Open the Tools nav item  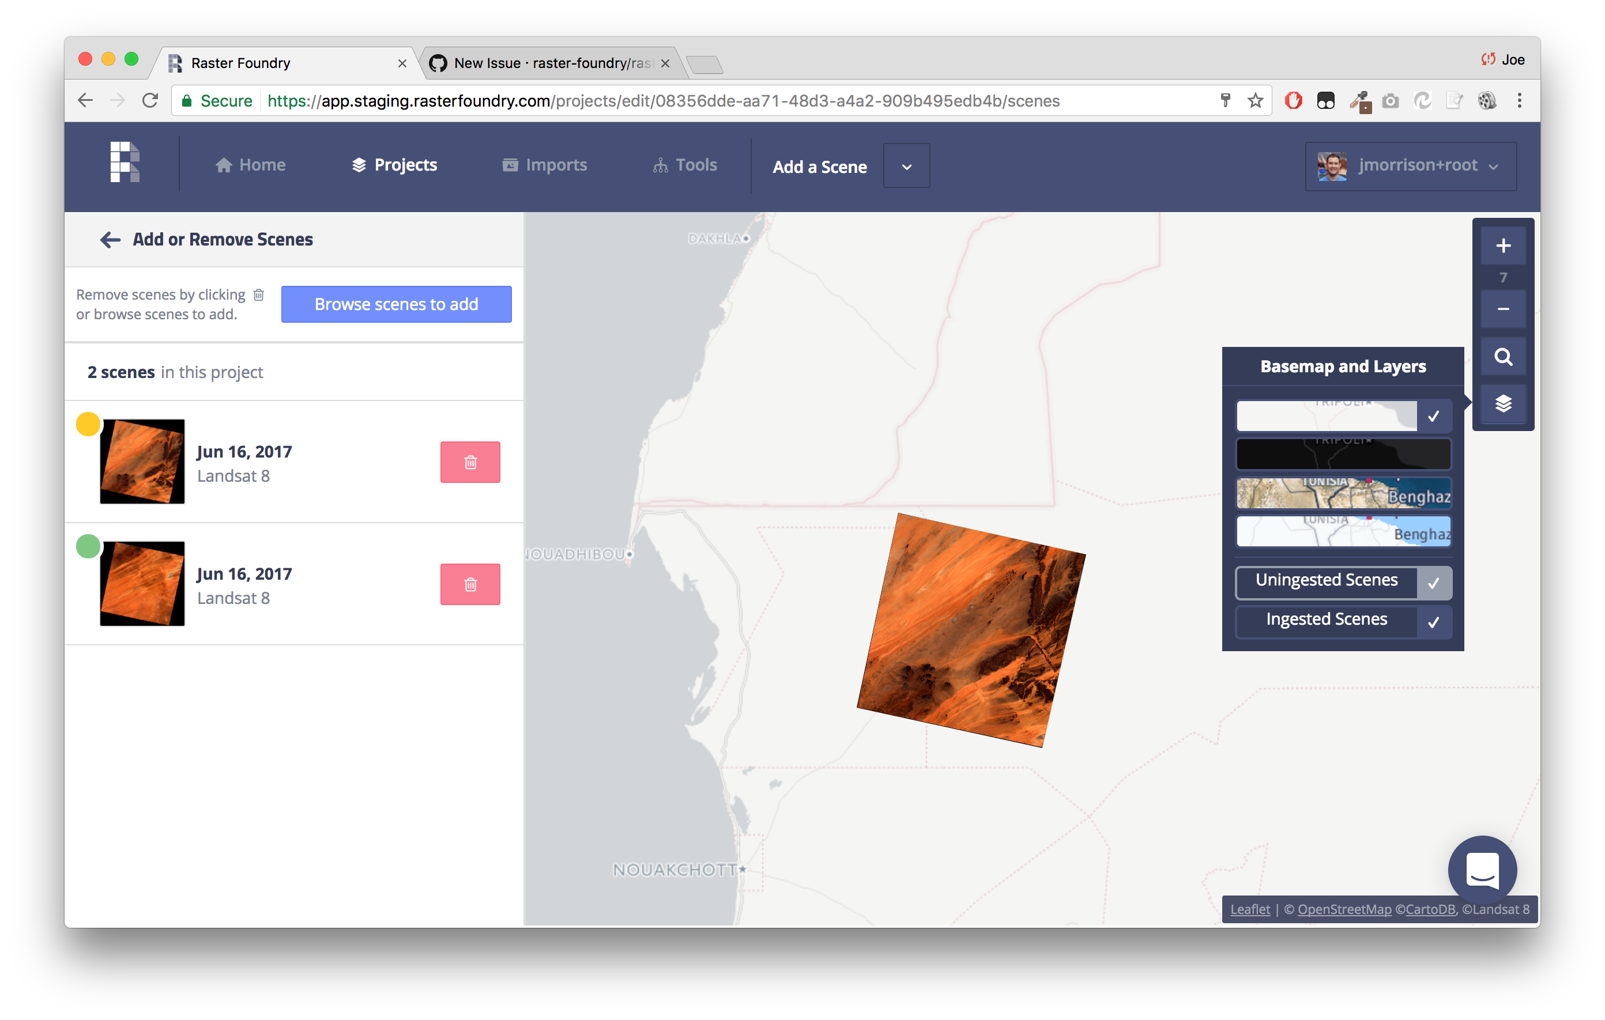684,165
